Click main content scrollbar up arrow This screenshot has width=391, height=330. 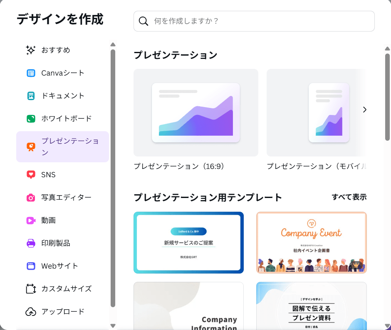tap(387, 49)
